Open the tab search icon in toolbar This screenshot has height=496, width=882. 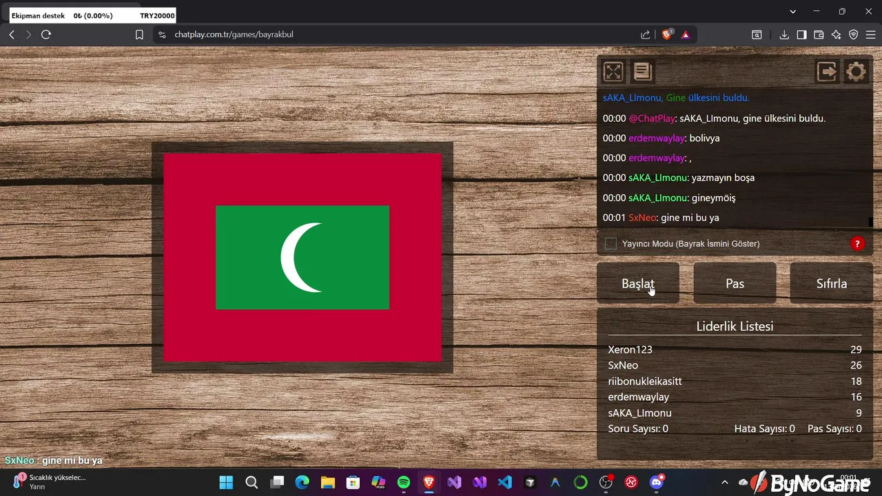[x=757, y=34]
